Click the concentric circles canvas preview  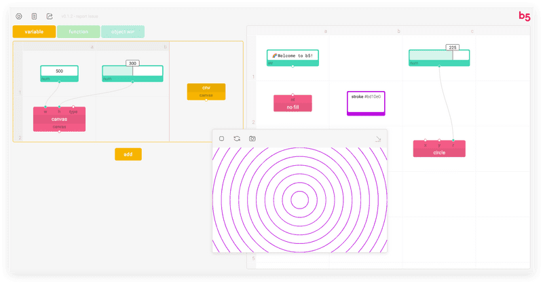[299, 200]
